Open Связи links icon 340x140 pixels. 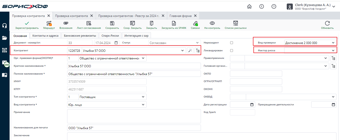(195, 24)
